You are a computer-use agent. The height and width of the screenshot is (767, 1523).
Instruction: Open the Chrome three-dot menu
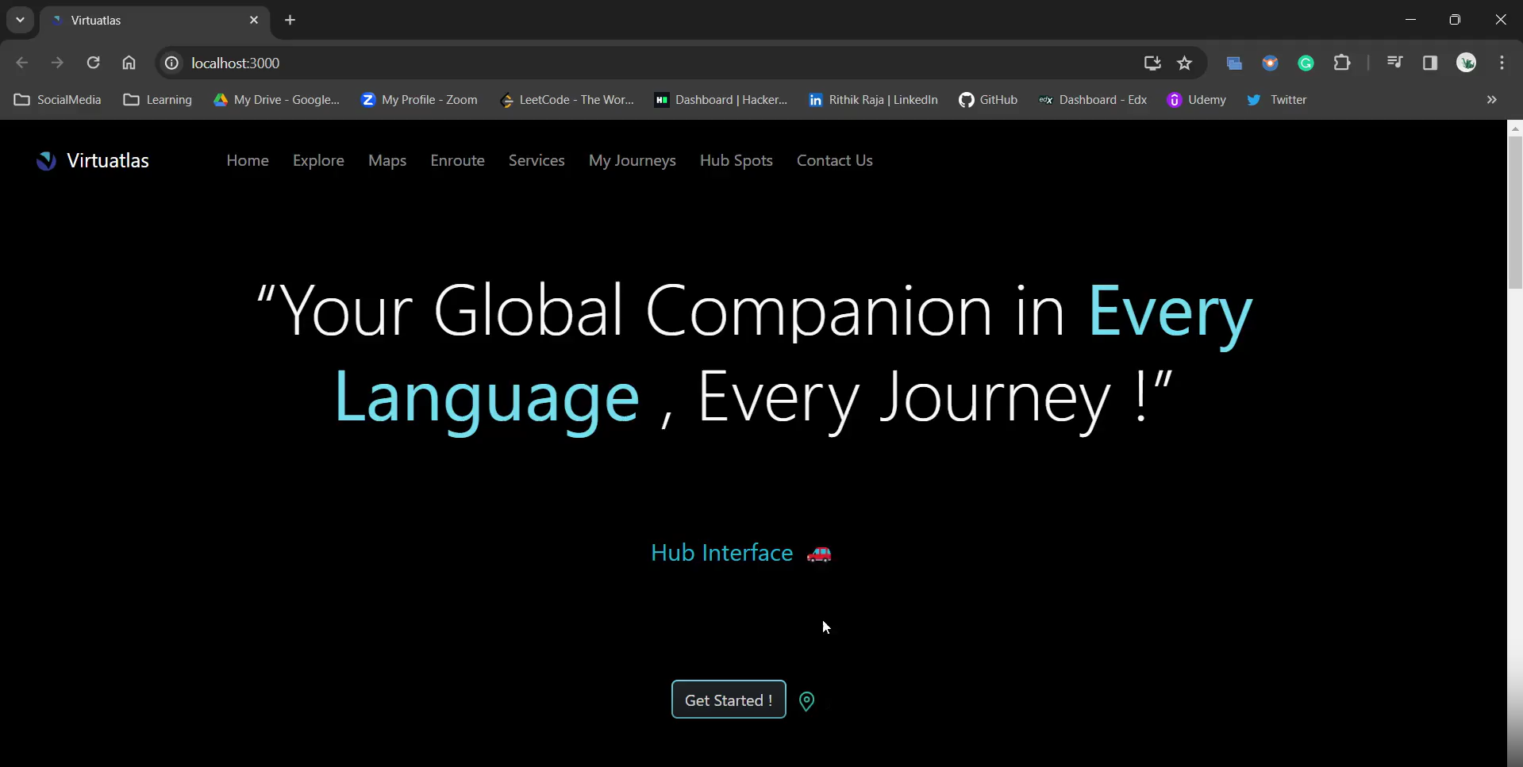pyautogui.click(x=1502, y=63)
